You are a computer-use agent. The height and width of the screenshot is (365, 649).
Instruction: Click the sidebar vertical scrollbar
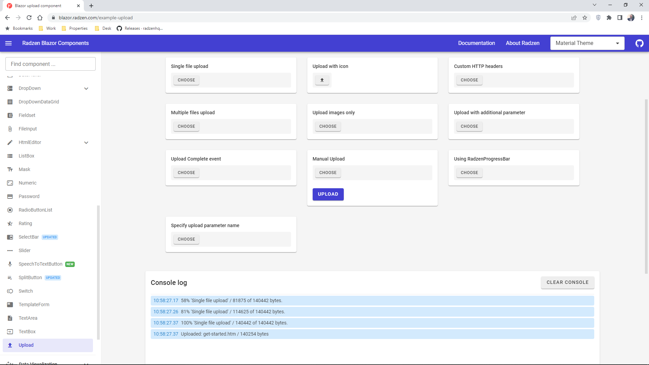(98, 272)
